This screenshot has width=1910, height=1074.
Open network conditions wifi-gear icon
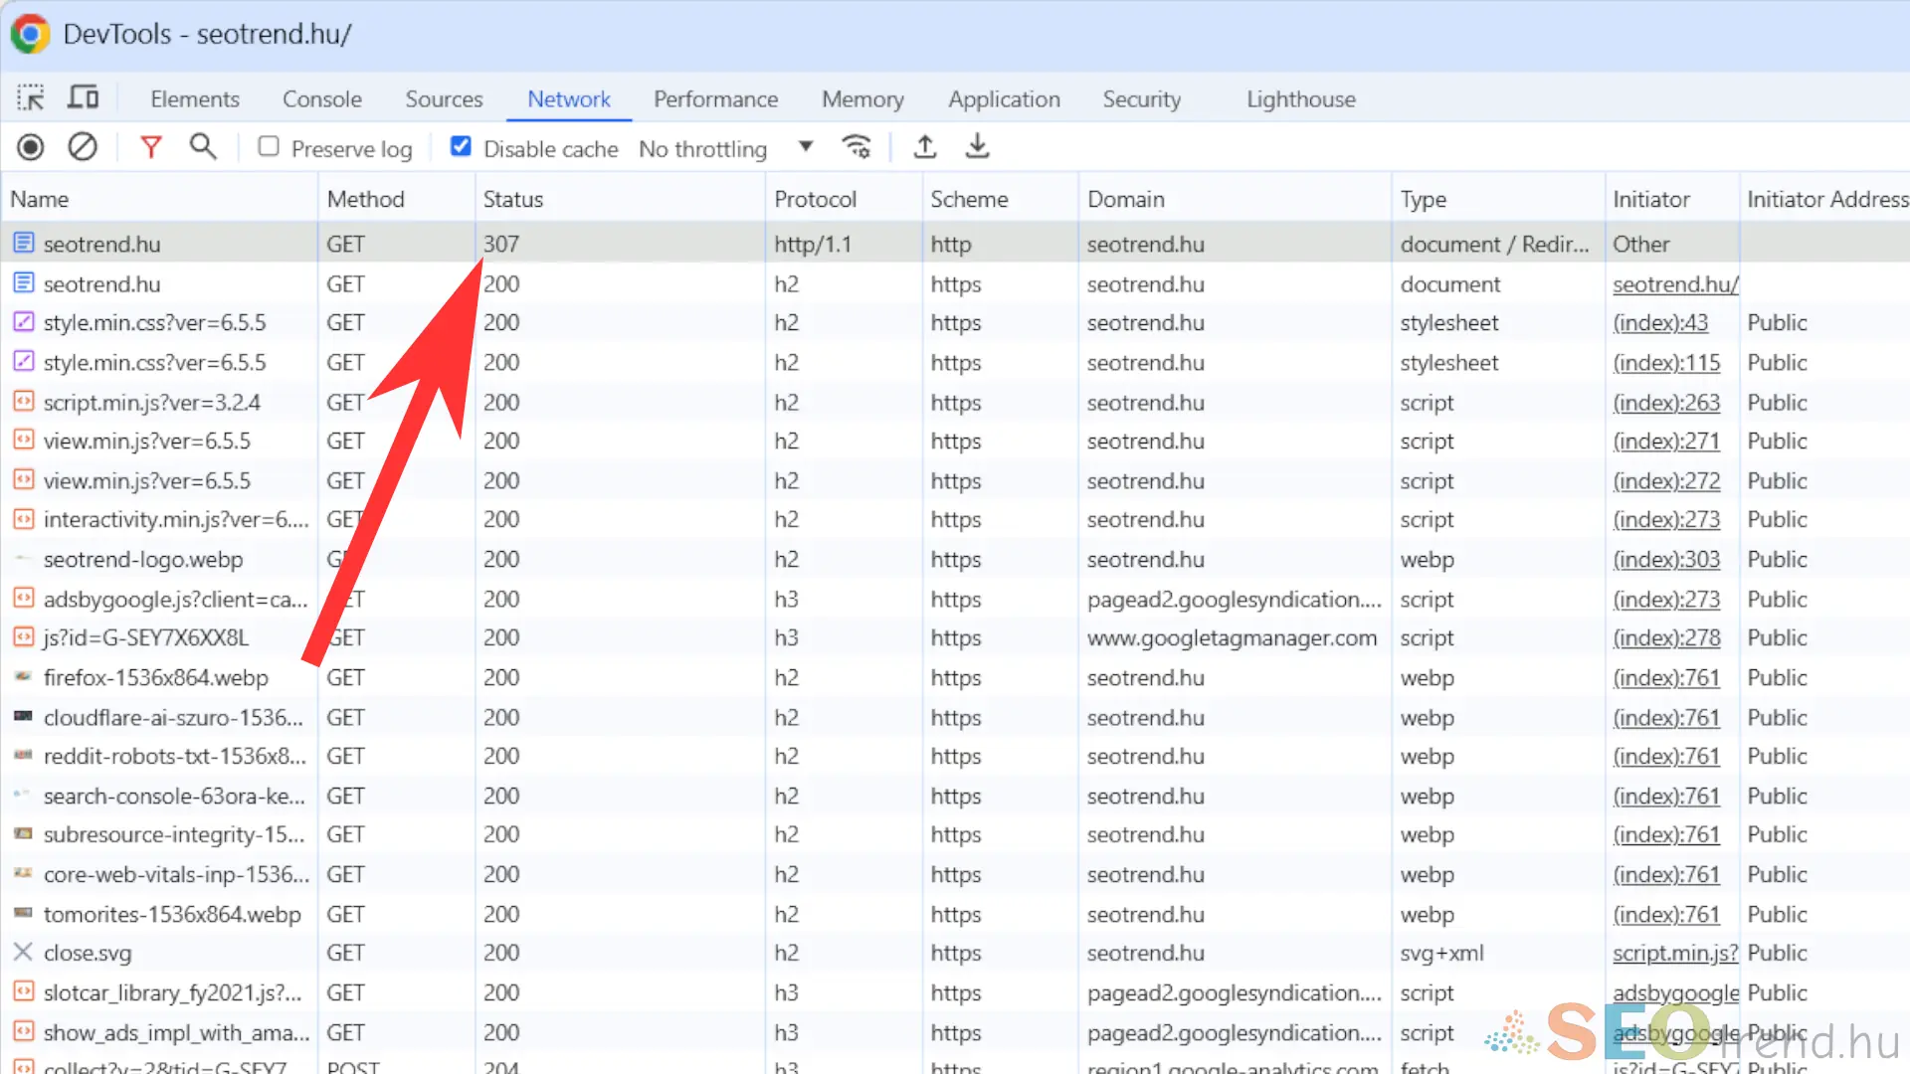pyautogui.click(x=857, y=147)
